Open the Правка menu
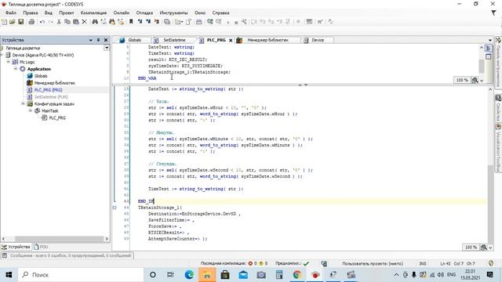This screenshot has height=282, width=502. click(x=31, y=13)
